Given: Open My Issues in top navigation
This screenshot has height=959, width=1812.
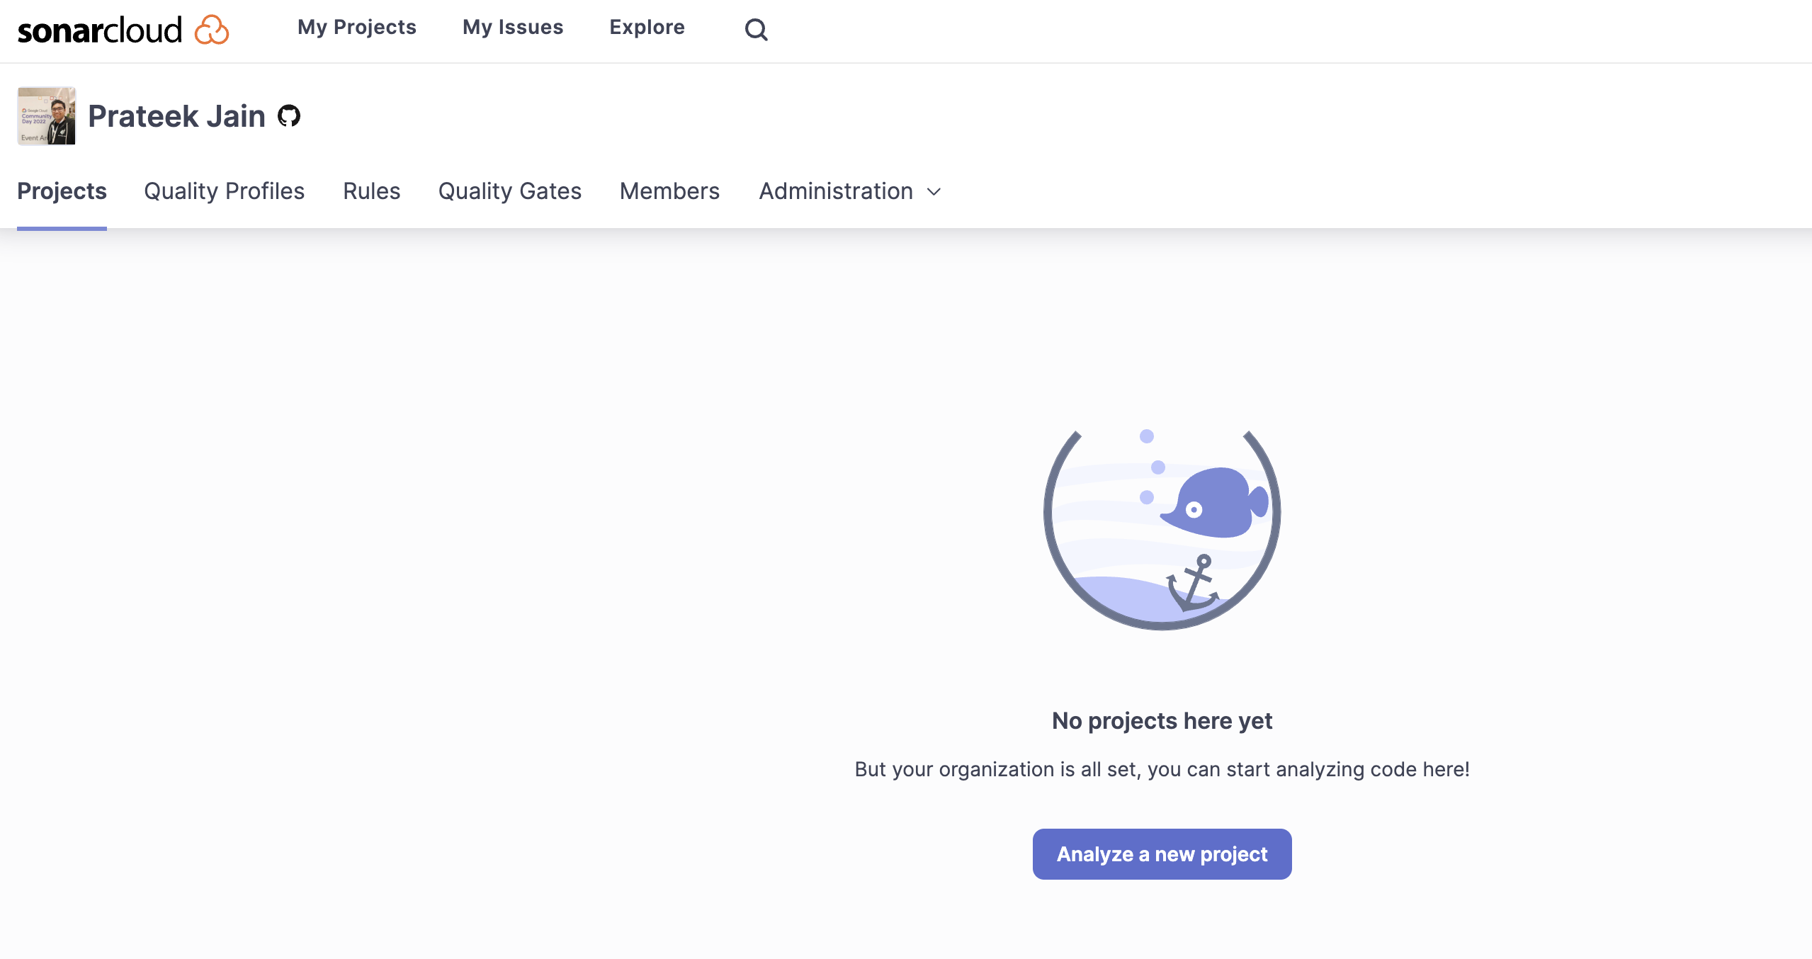Looking at the screenshot, I should 513,27.
